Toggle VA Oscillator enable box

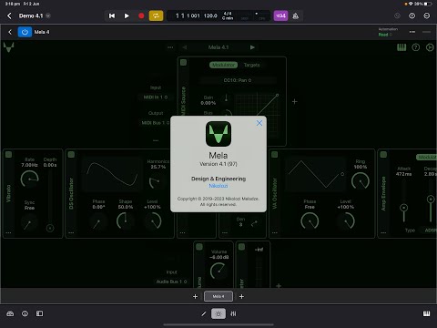tap(275, 154)
